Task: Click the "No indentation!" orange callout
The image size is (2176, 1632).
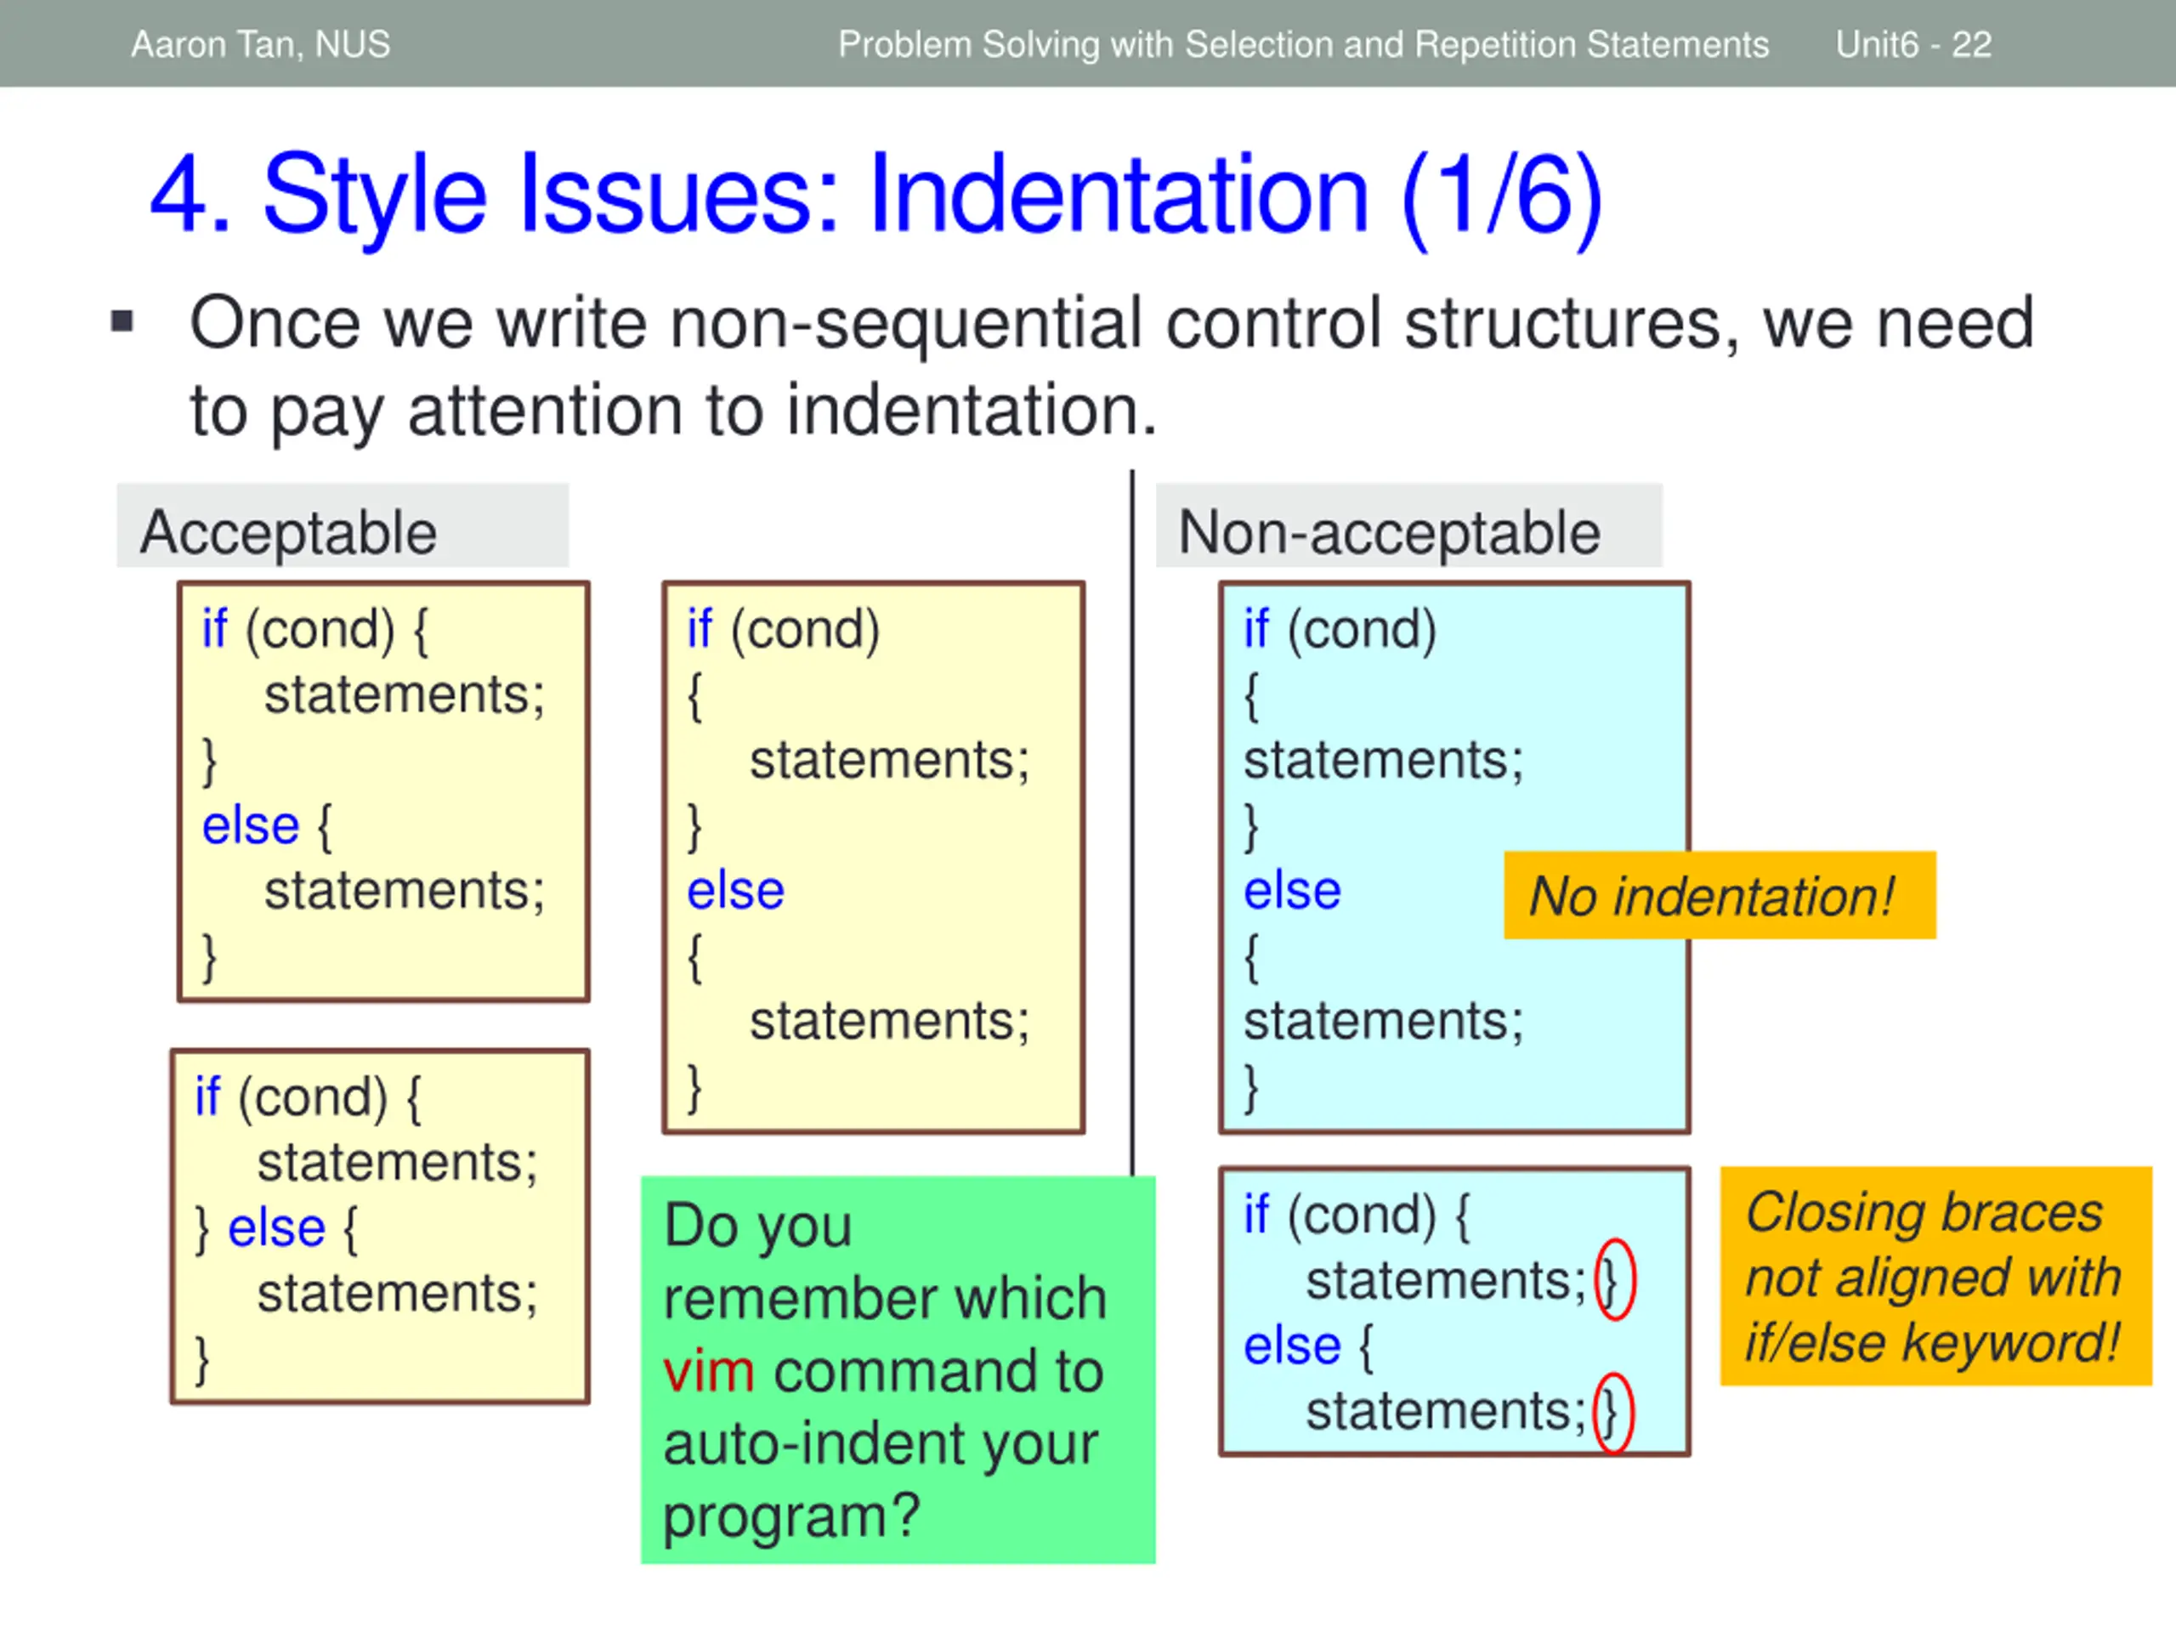Action: coord(1720,895)
